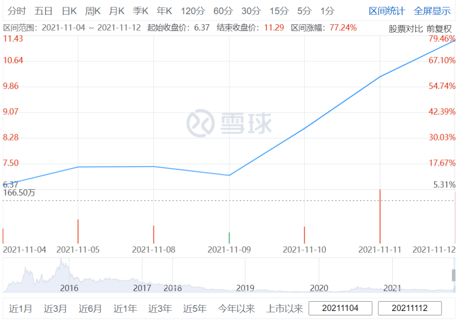Viewport: 459px width, 322px height.
Task: Select the 近1年 range preset
Action: pos(125,309)
